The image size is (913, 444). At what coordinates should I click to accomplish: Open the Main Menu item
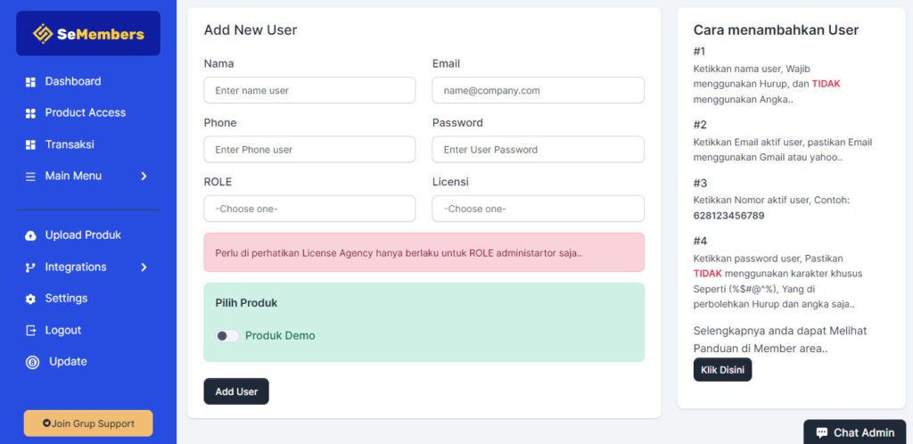[x=73, y=177]
